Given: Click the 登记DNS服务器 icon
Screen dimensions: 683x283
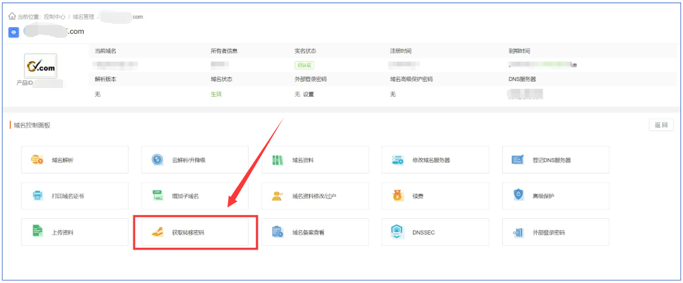Looking at the screenshot, I should [x=517, y=160].
